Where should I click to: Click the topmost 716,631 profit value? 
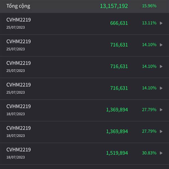(x=119, y=45)
